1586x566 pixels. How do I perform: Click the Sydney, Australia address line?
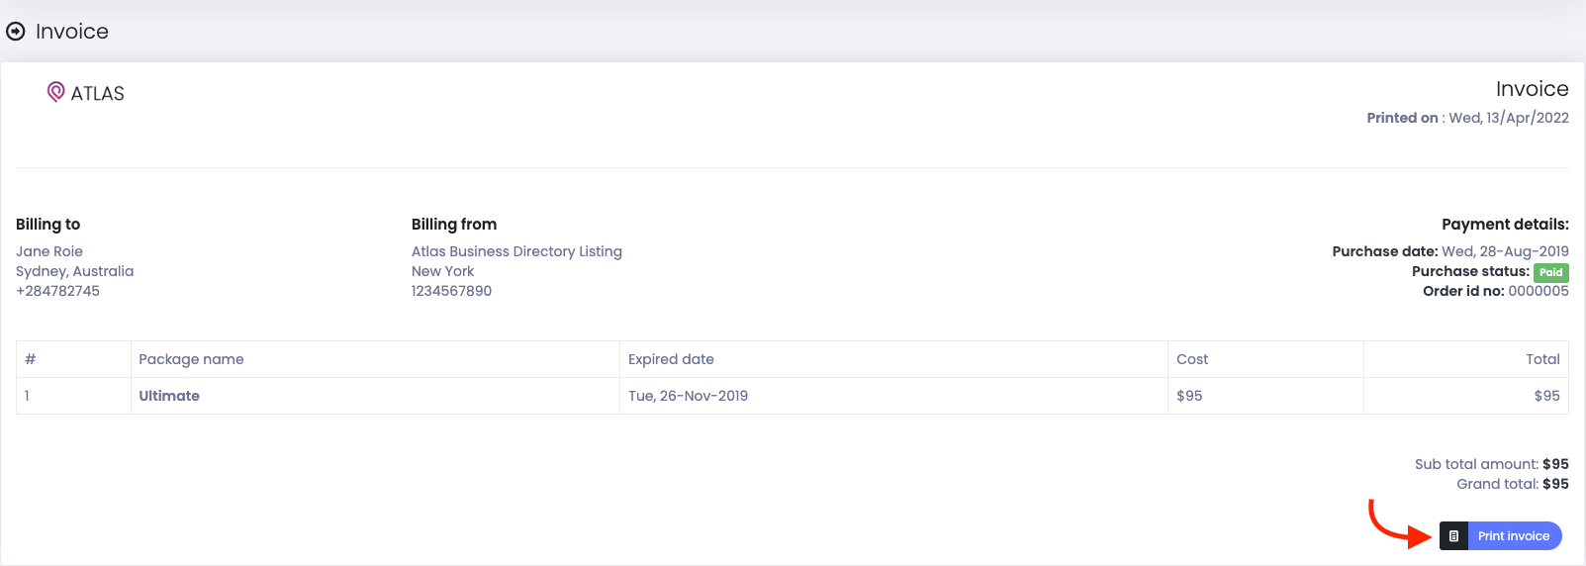pyautogui.click(x=75, y=271)
